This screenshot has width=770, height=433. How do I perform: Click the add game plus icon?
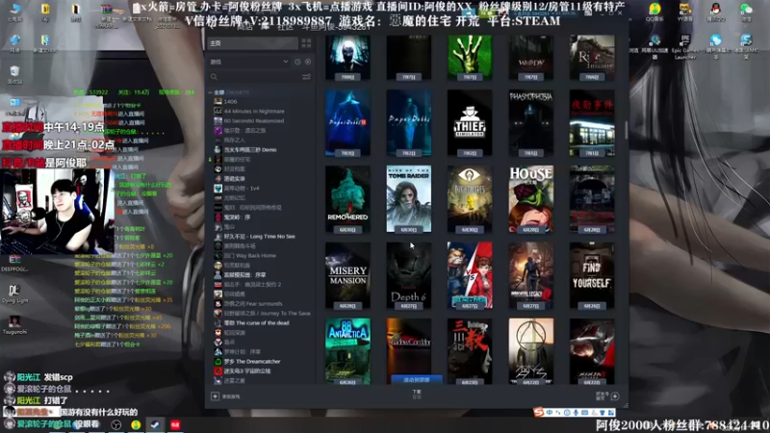coord(215,396)
